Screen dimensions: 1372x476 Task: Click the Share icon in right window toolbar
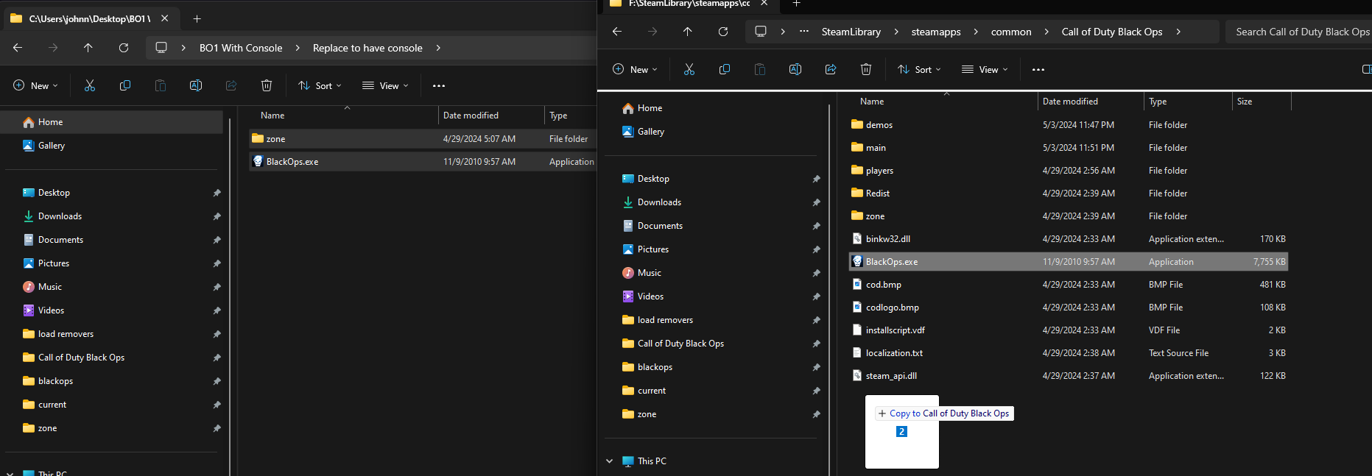(831, 69)
